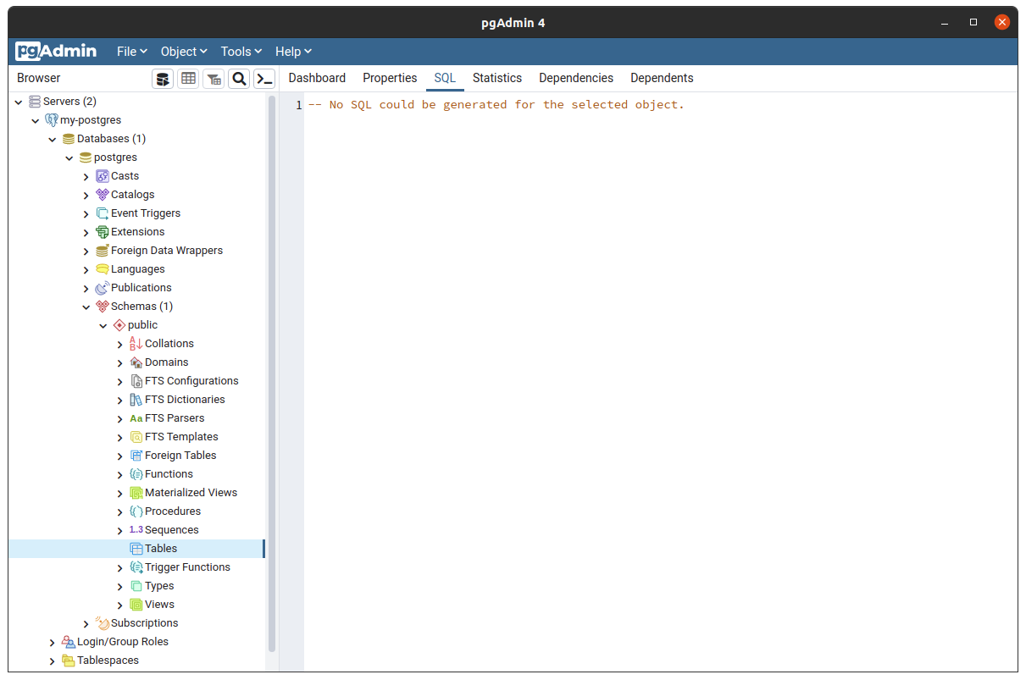Open the Object menu

[x=184, y=52]
